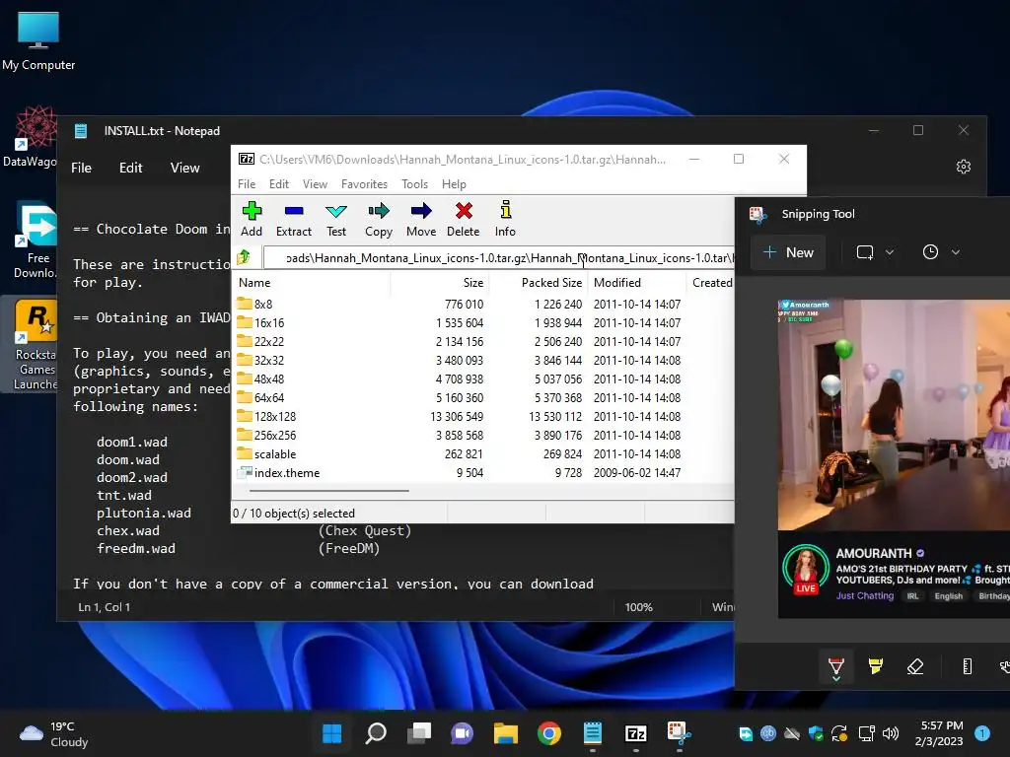This screenshot has width=1010, height=757.
Task: Click the 7-Zip horizontal scrollbar
Action: point(329,491)
